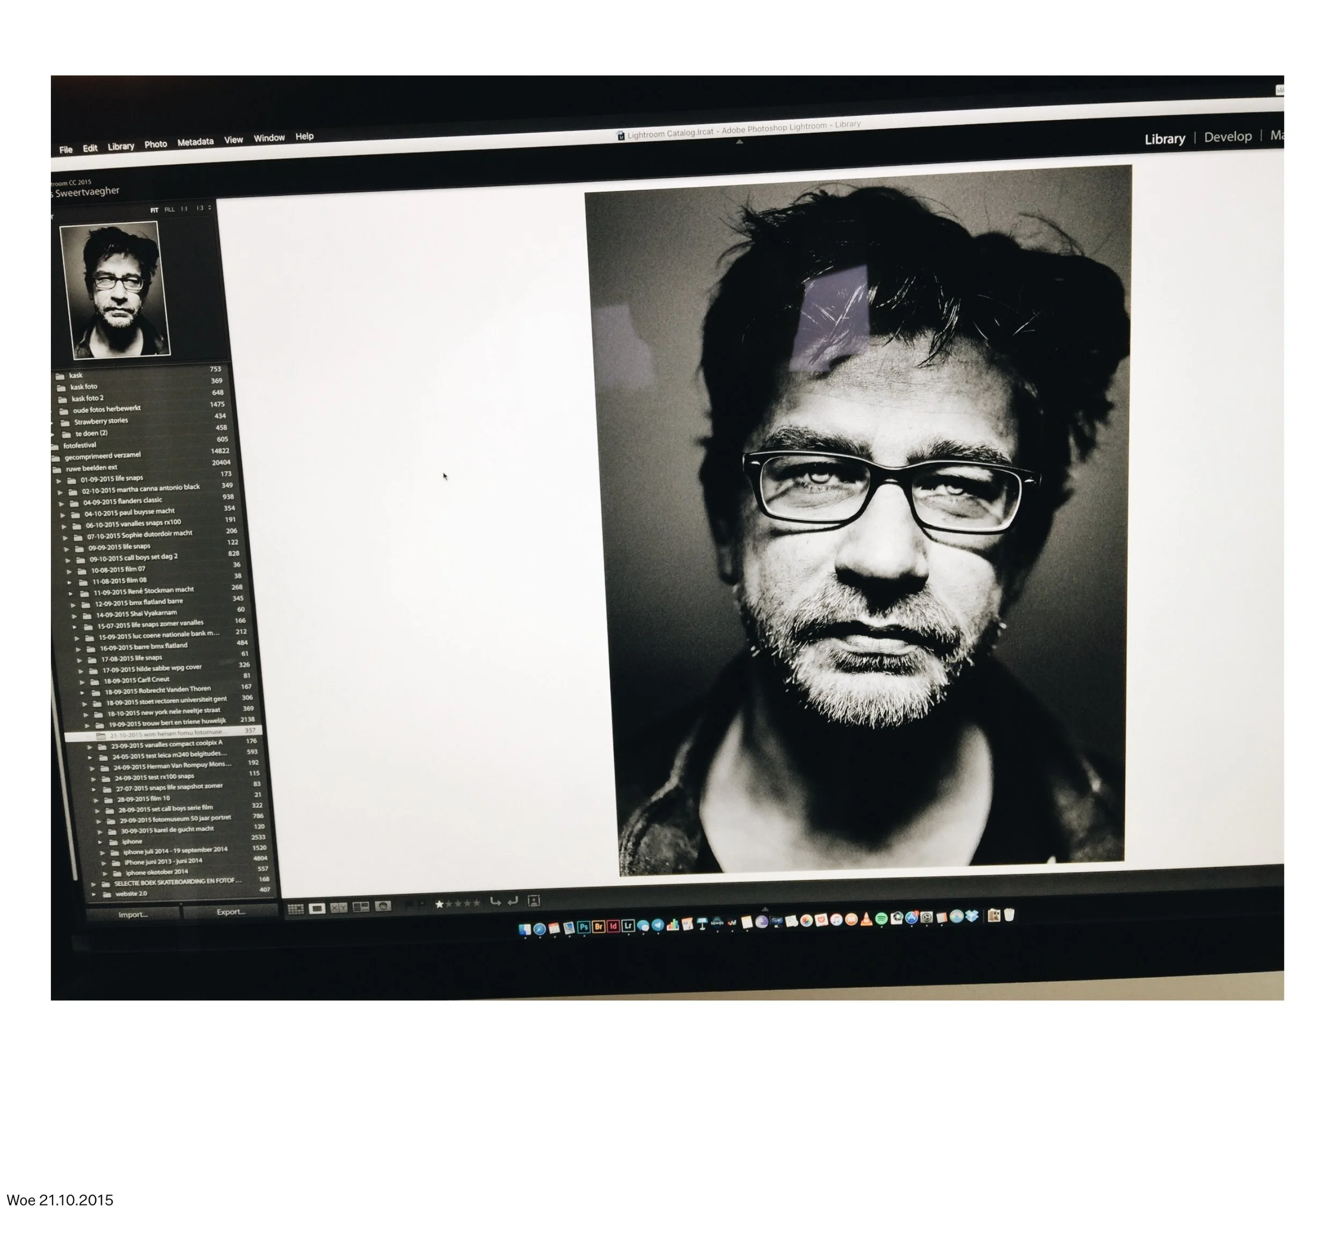
Task: Click the Import button
Action: (133, 915)
